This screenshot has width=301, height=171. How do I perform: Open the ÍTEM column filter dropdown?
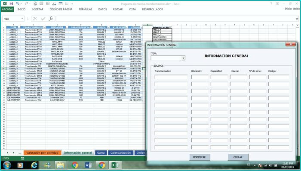tap(19, 27)
